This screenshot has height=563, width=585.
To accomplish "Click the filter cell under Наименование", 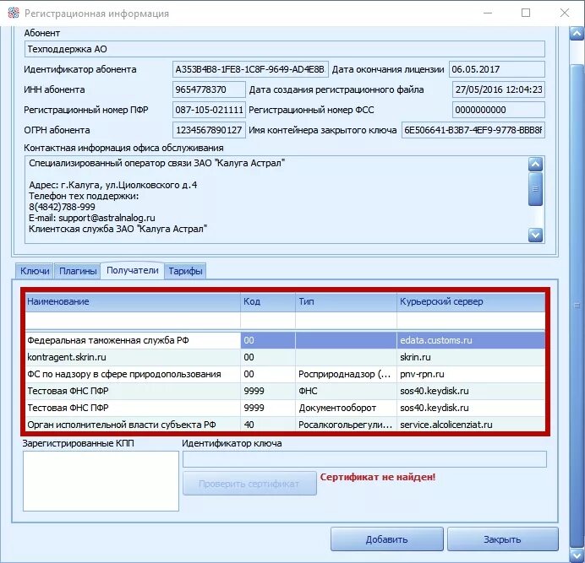I will 133,321.
